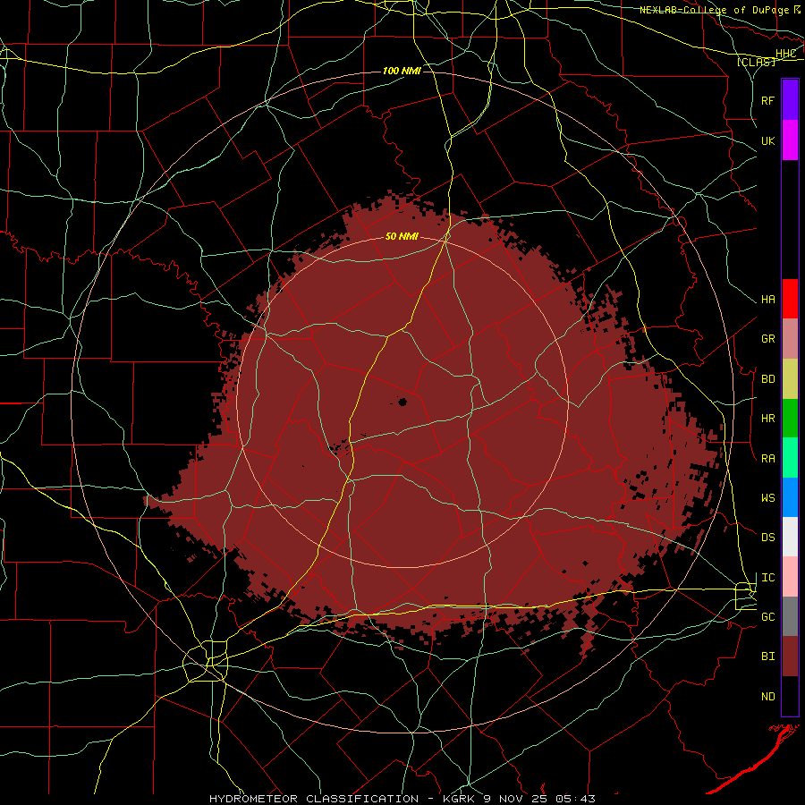Click the IC light pink legend swatch
This screenshot has height=805, width=805.
(790, 577)
